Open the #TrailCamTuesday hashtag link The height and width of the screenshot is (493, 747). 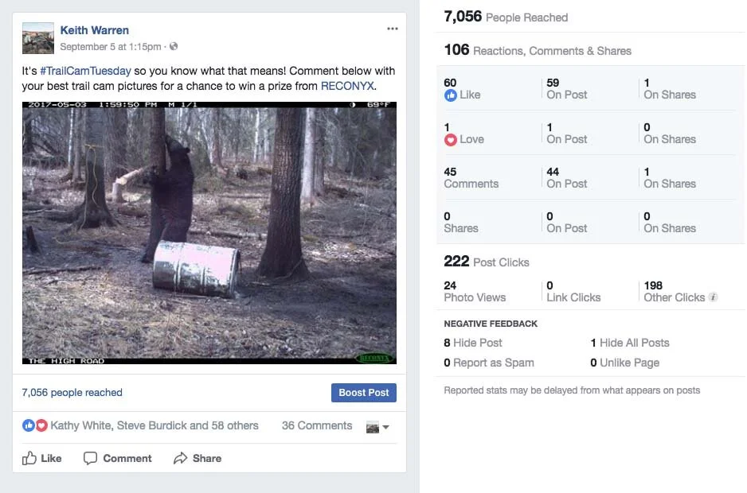pyautogui.click(x=86, y=71)
